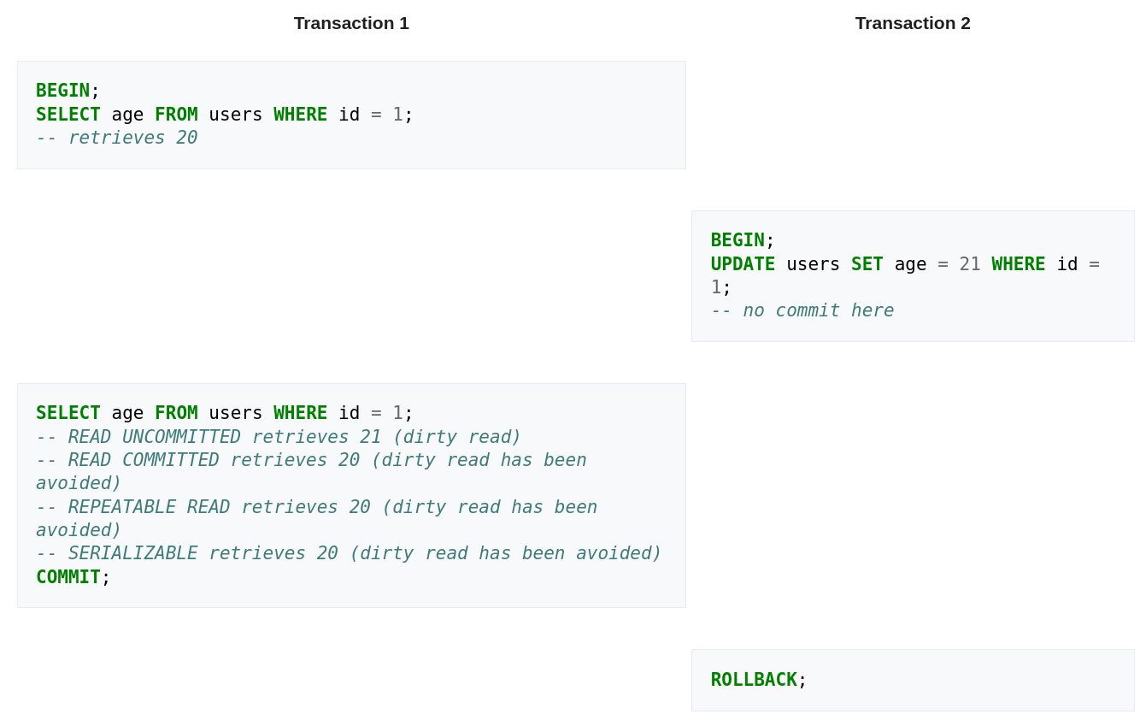Click BEGIN keyword in Transaction 2's block
1146x720 pixels.
coord(738,240)
